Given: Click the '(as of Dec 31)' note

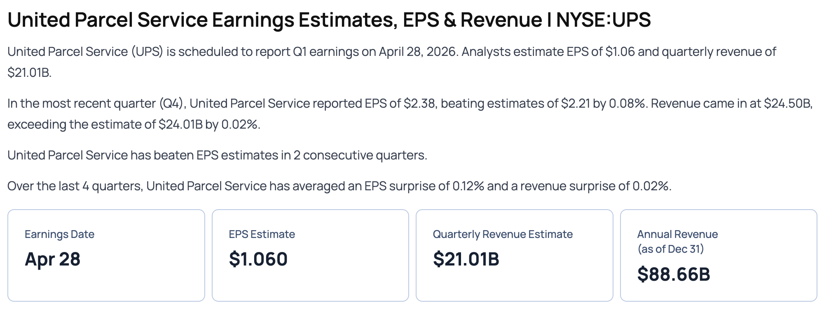Looking at the screenshot, I should click(x=670, y=249).
